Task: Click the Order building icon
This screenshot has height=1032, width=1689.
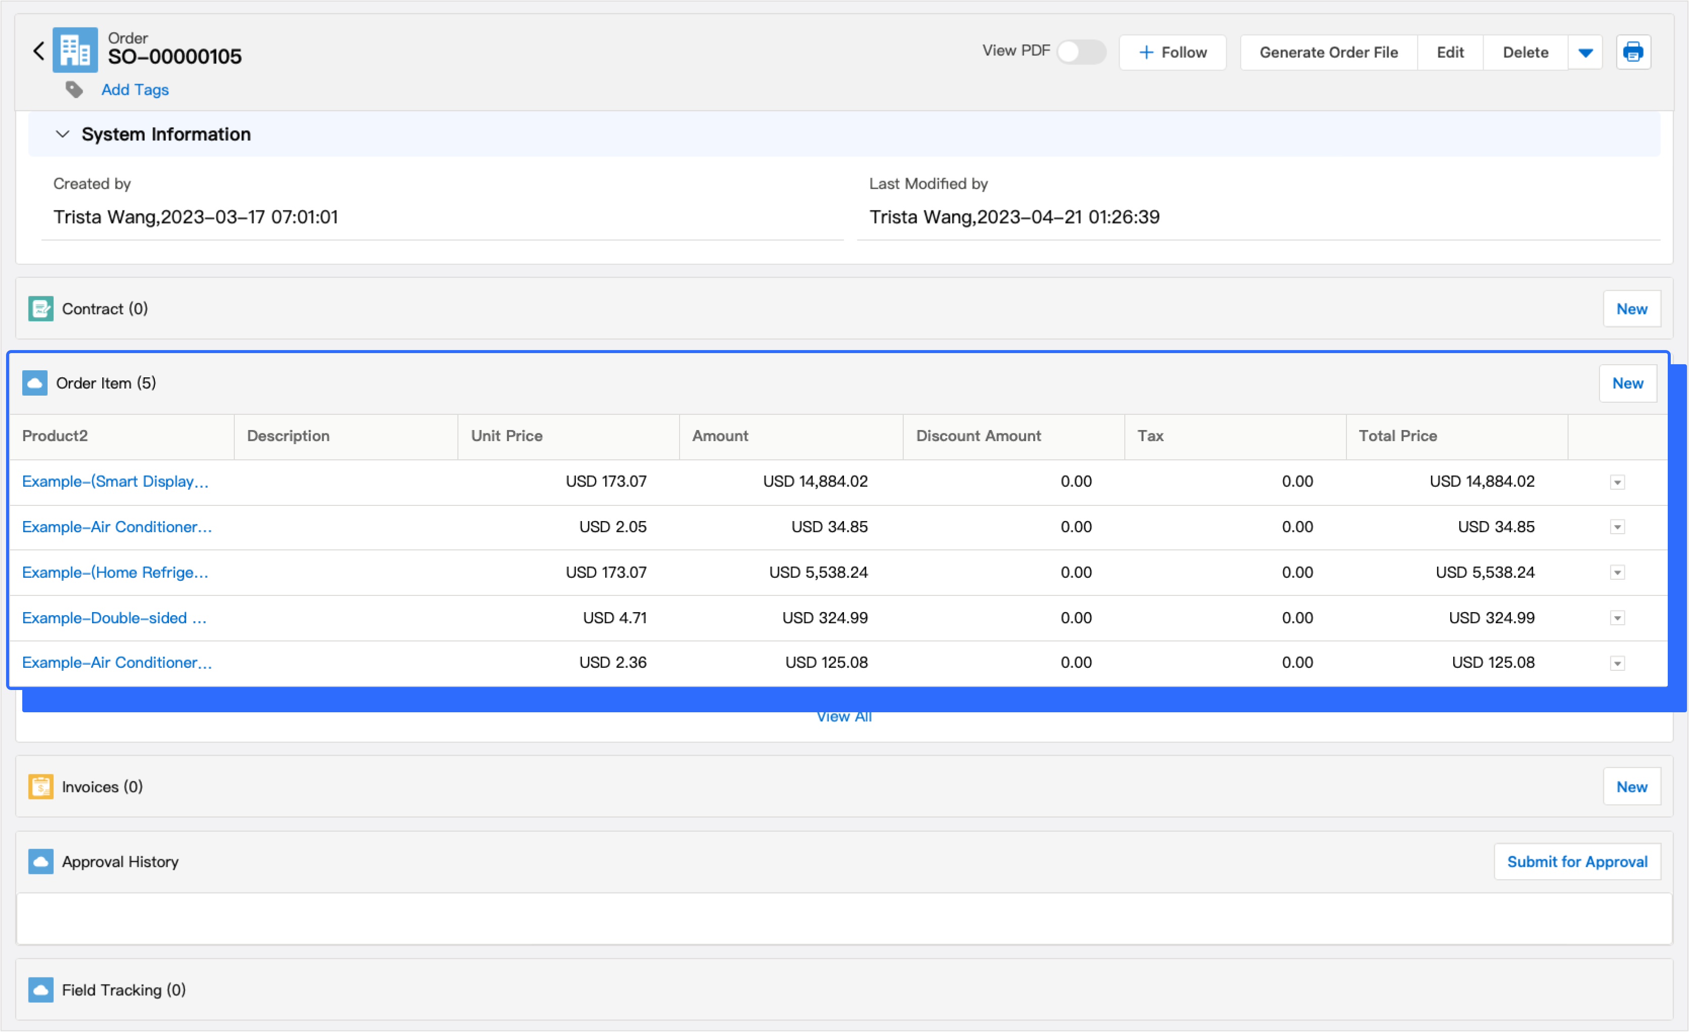Action: 75,50
